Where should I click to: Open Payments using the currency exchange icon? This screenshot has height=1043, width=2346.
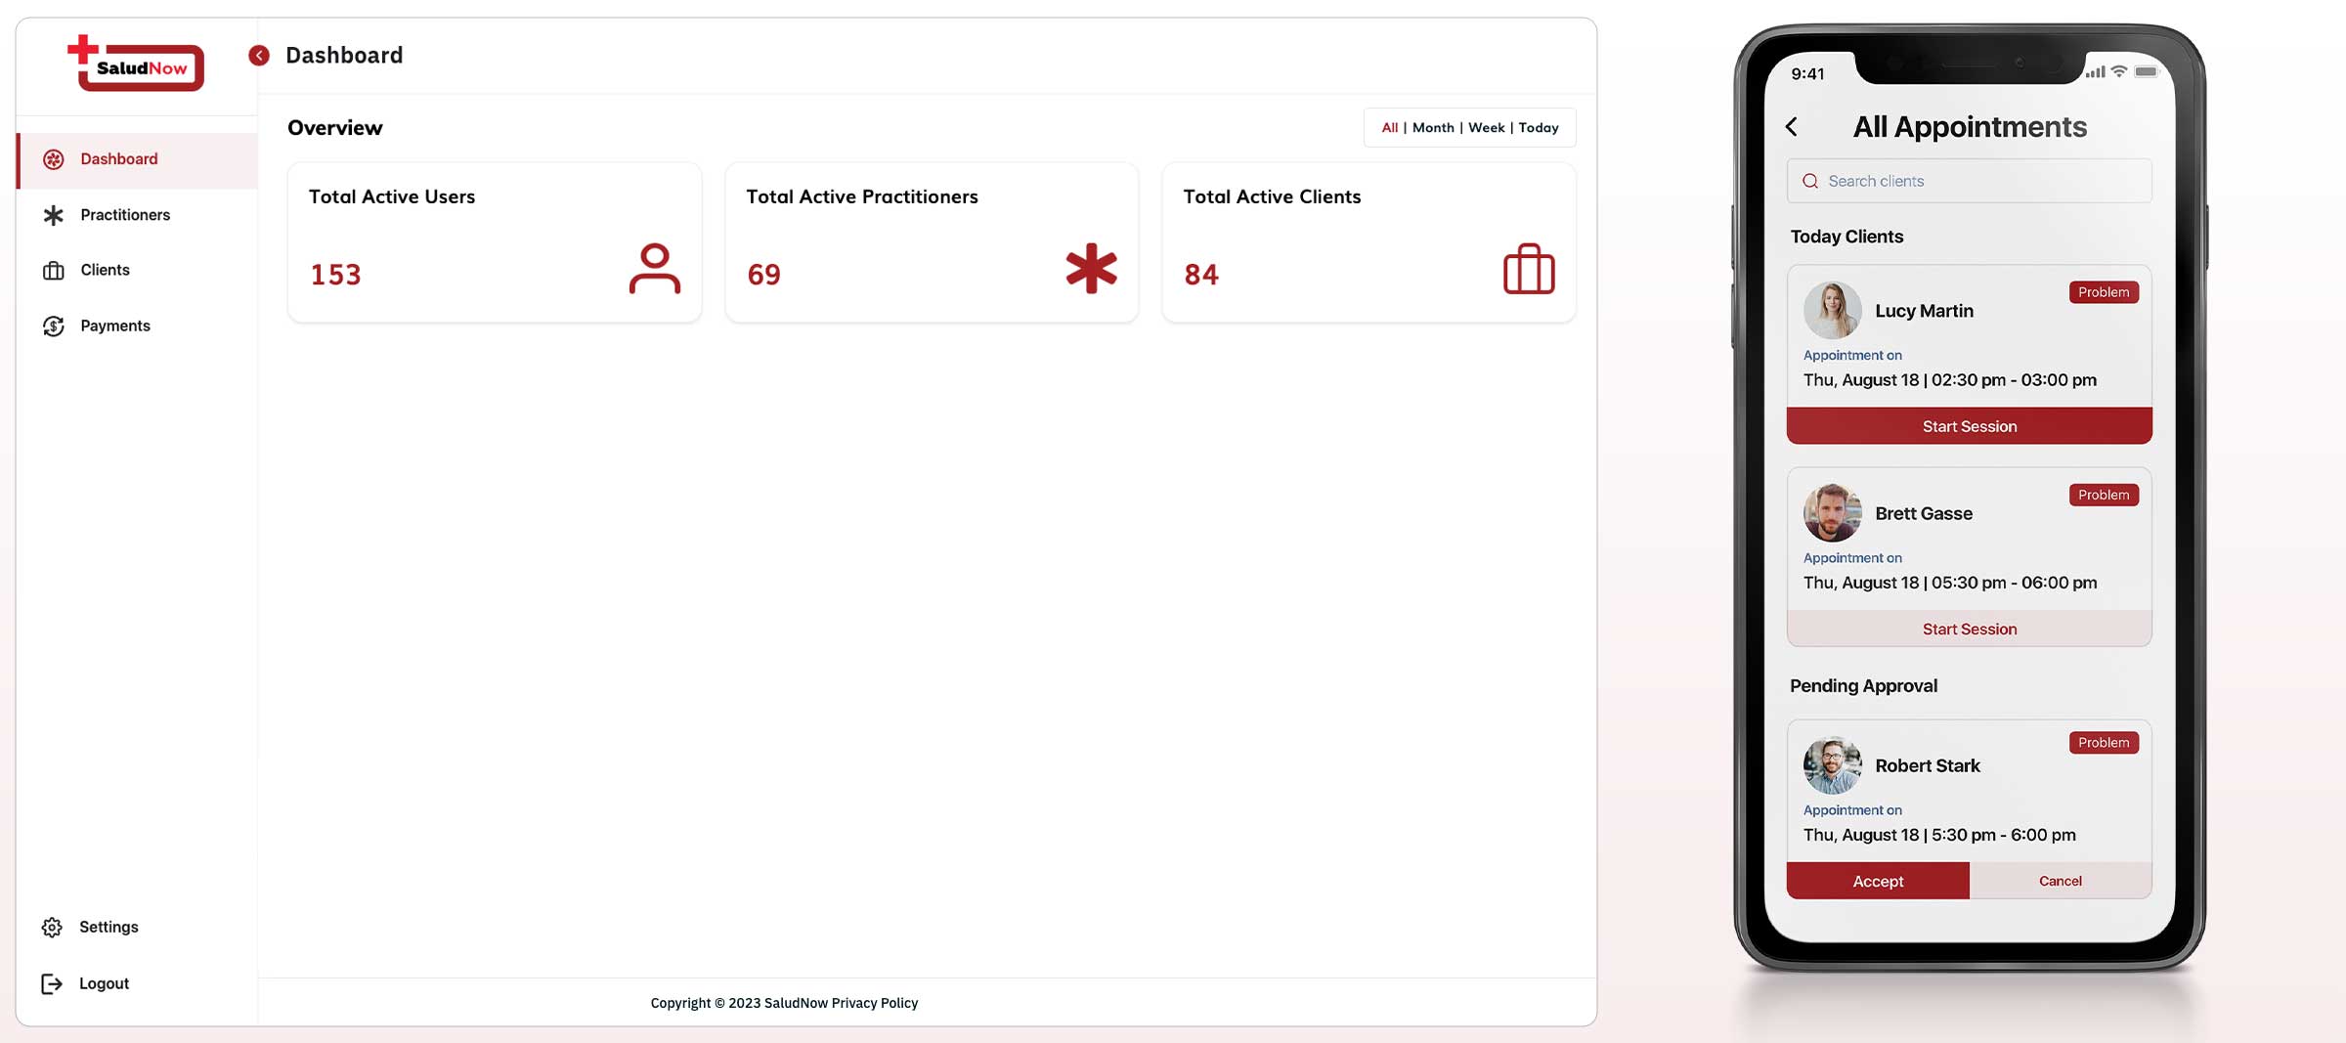(54, 326)
